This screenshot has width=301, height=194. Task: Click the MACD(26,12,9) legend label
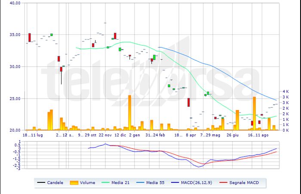(x=197, y=183)
